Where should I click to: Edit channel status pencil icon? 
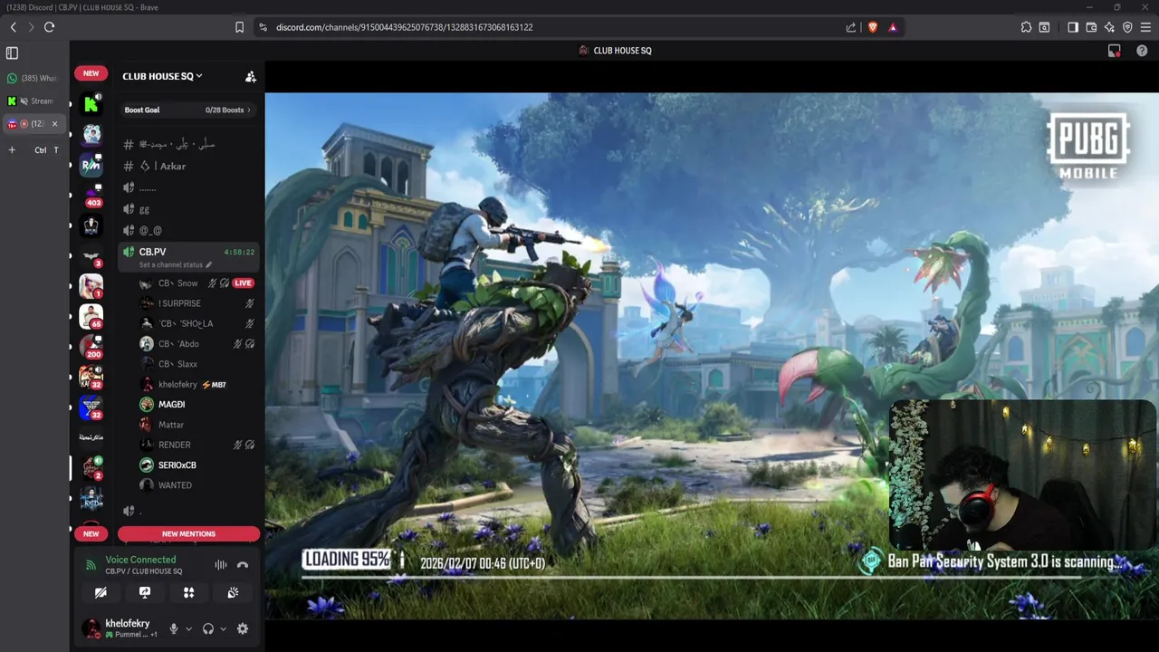click(x=209, y=264)
